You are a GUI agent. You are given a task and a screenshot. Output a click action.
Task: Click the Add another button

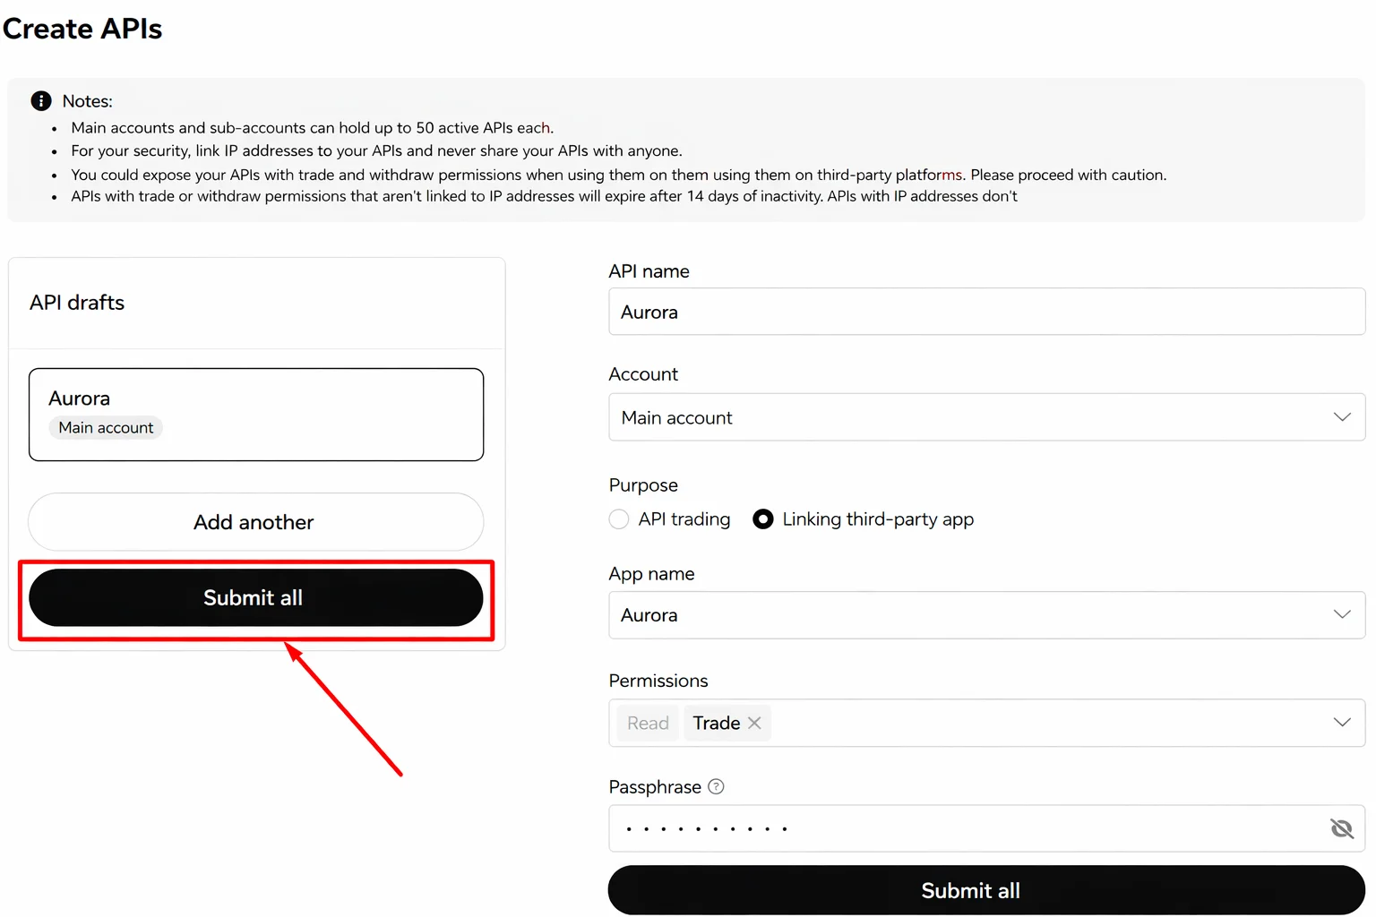(x=255, y=522)
